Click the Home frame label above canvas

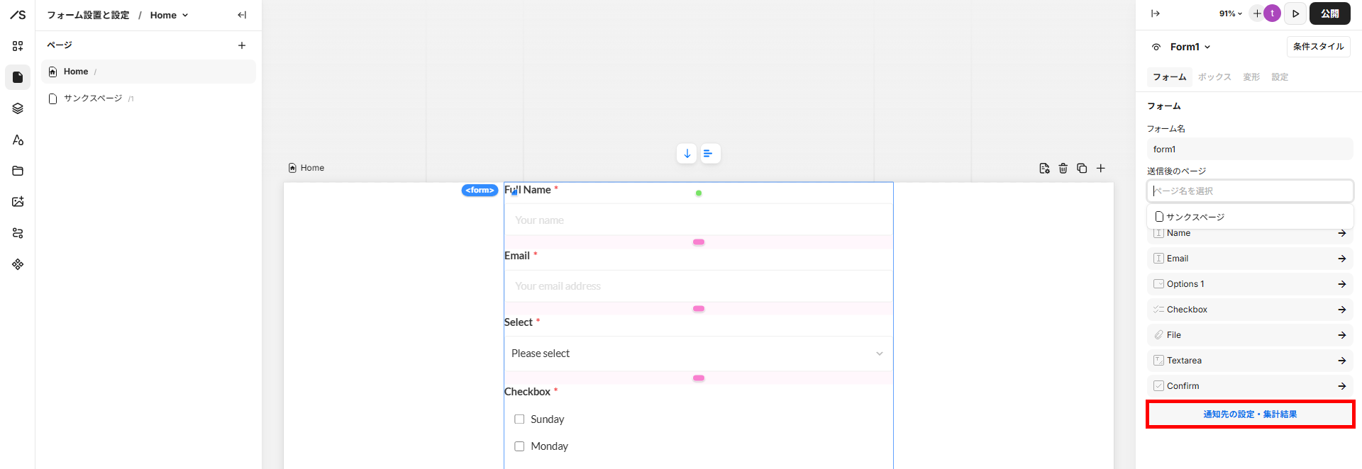[306, 168]
